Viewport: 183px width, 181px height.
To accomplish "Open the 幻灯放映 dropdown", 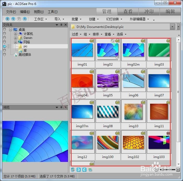I will [x=114, y=19].
